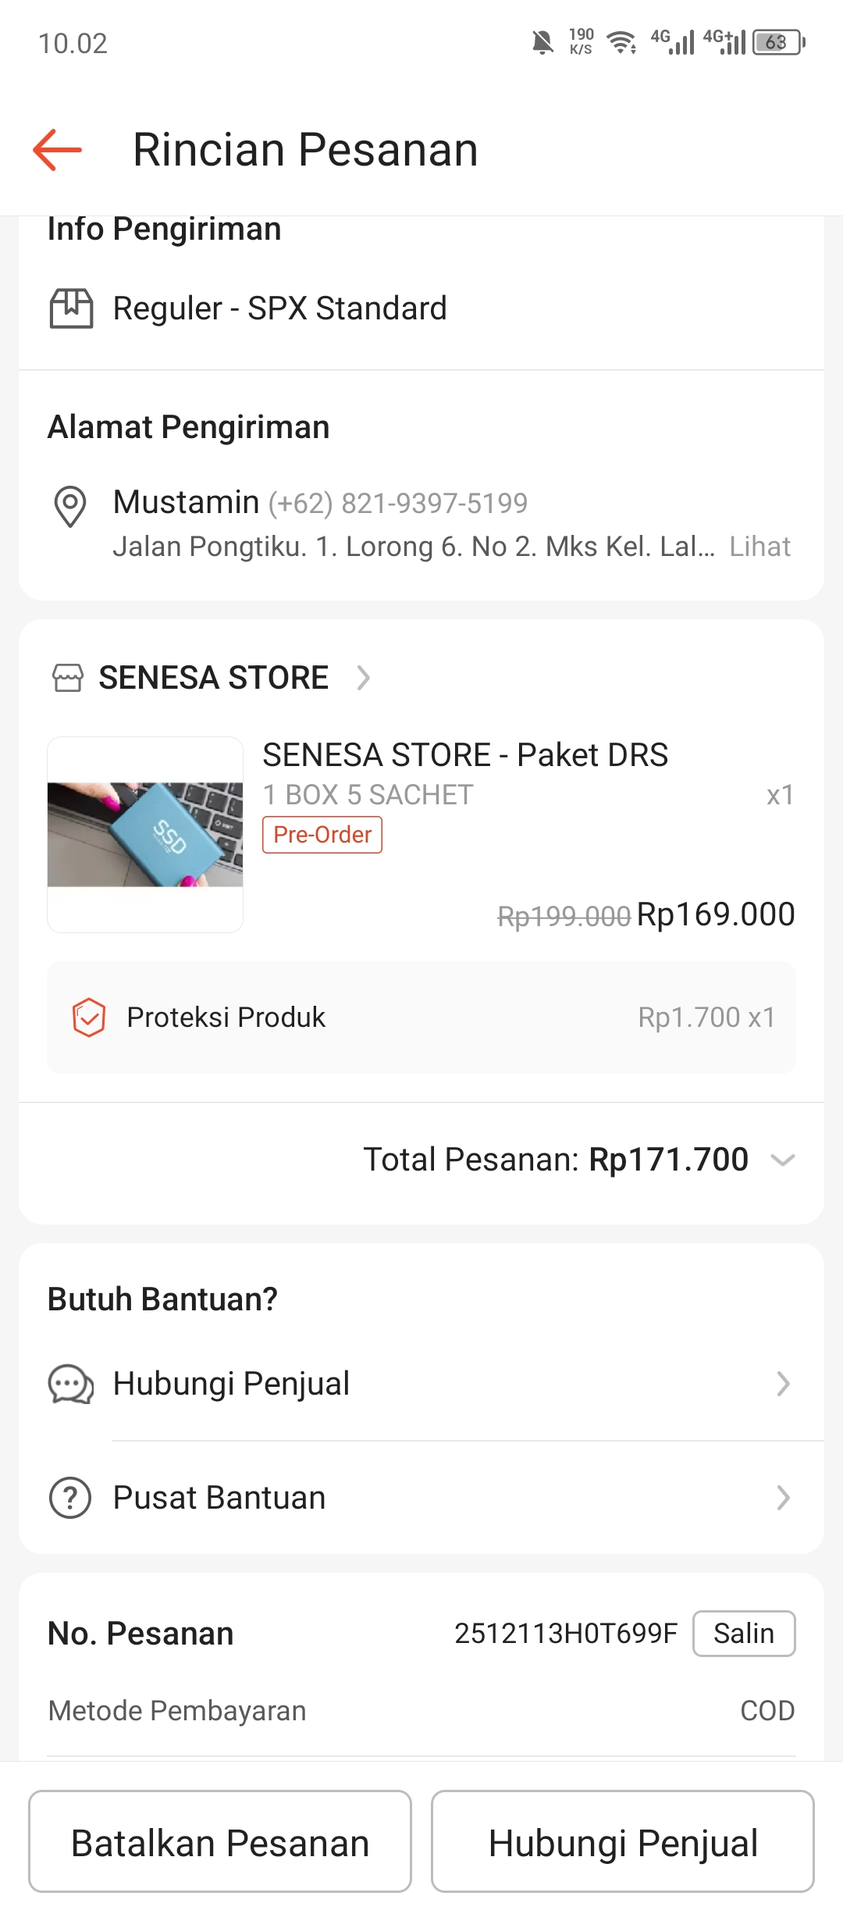The image size is (843, 1921).
Task: Expand the Total Pesanan details chevron
Action: pos(782,1160)
